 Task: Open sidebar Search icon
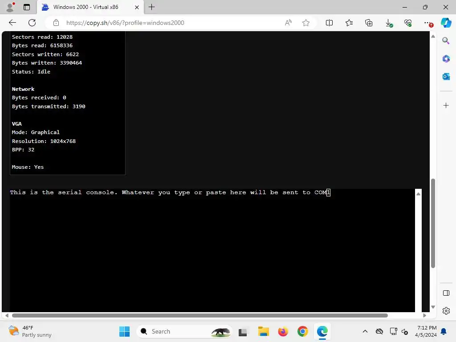tap(446, 41)
